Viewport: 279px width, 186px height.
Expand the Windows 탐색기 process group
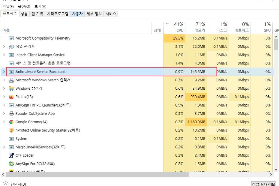click(4, 88)
